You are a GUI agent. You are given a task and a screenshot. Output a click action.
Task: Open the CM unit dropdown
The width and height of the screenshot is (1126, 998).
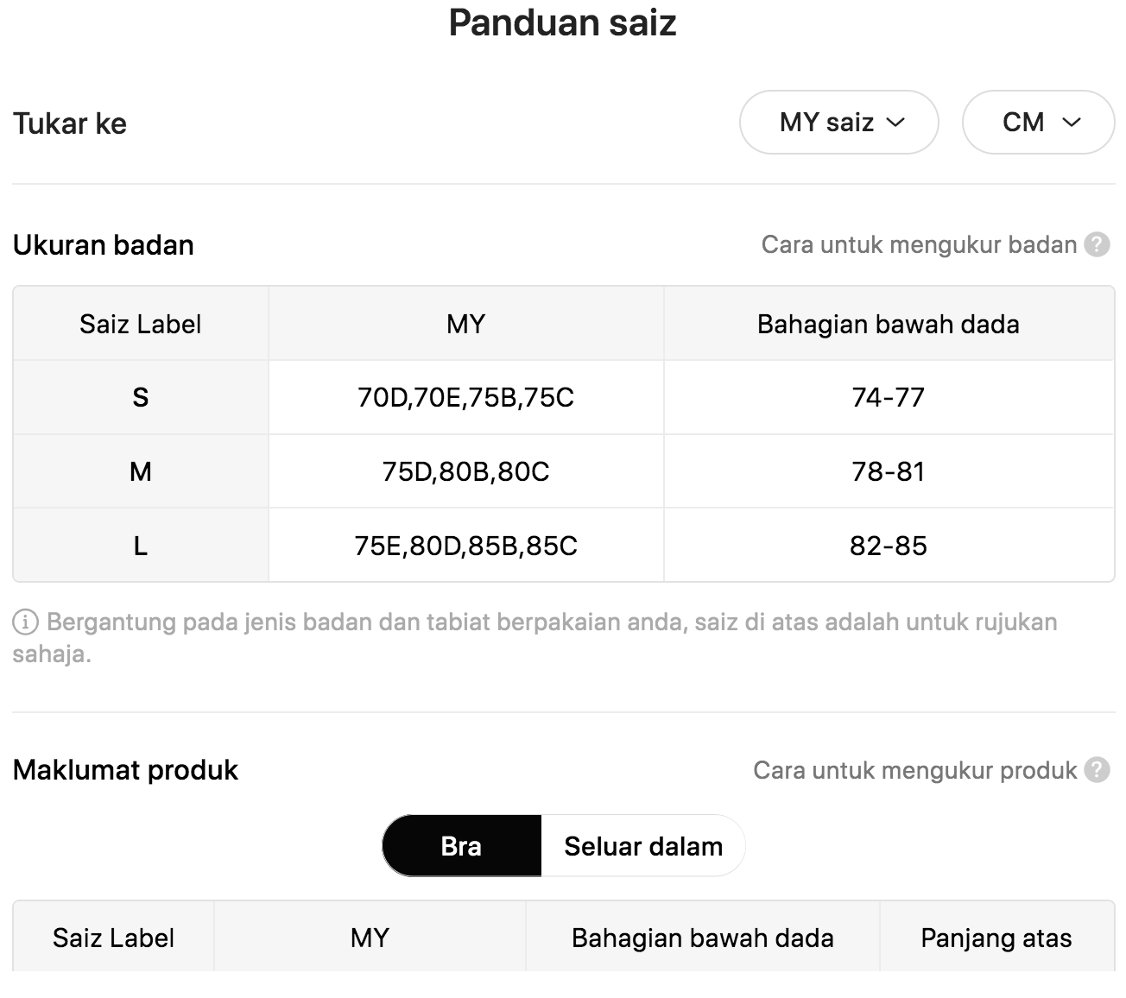[x=1038, y=123]
